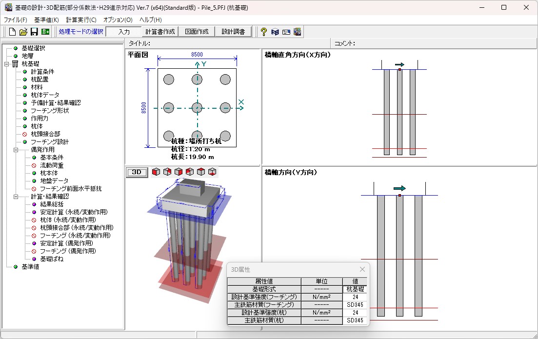Collapse the 計算・結果確認 tree branch
This screenshot has width=538, height=339.
(16, 197)
